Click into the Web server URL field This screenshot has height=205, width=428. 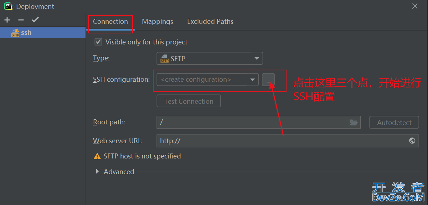pos(288,141)
